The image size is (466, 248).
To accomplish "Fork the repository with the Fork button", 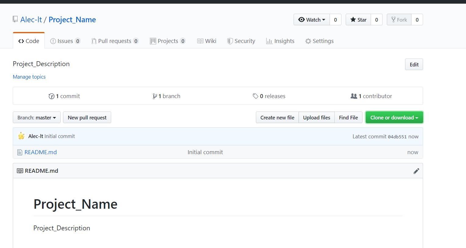I will pyautogui.click(x=399, y=20).
